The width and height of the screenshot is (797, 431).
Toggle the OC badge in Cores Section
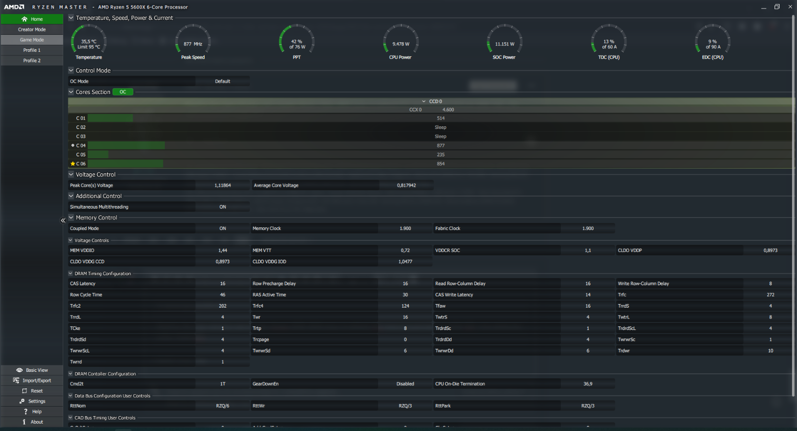click(x=123, y=92)
